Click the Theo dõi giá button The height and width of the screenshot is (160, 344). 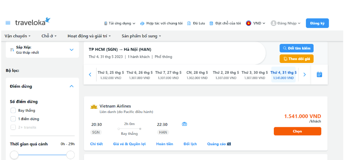click(297, 59)
